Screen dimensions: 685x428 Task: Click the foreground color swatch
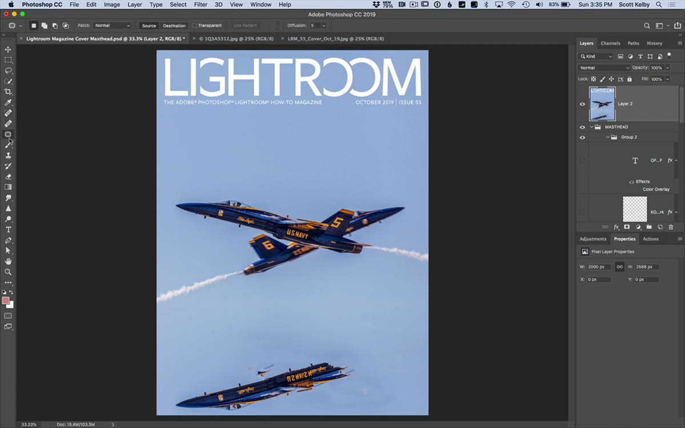(x=6, y=301)
